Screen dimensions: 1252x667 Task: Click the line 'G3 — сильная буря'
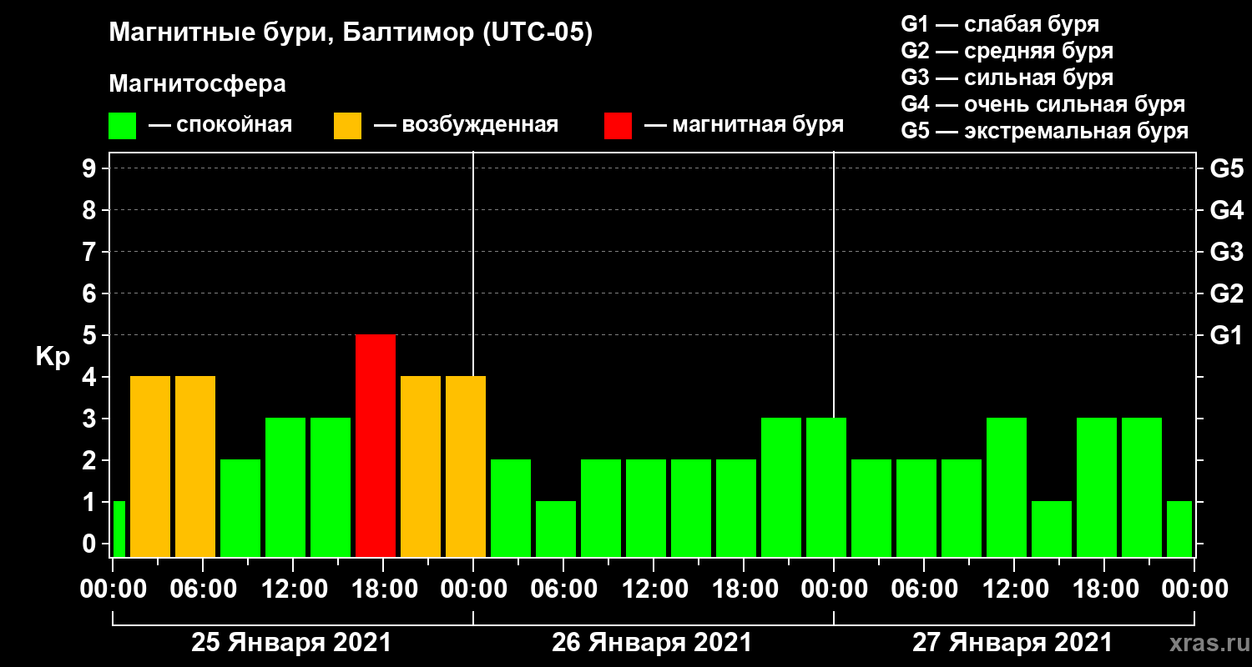[x=1007, y=78]
